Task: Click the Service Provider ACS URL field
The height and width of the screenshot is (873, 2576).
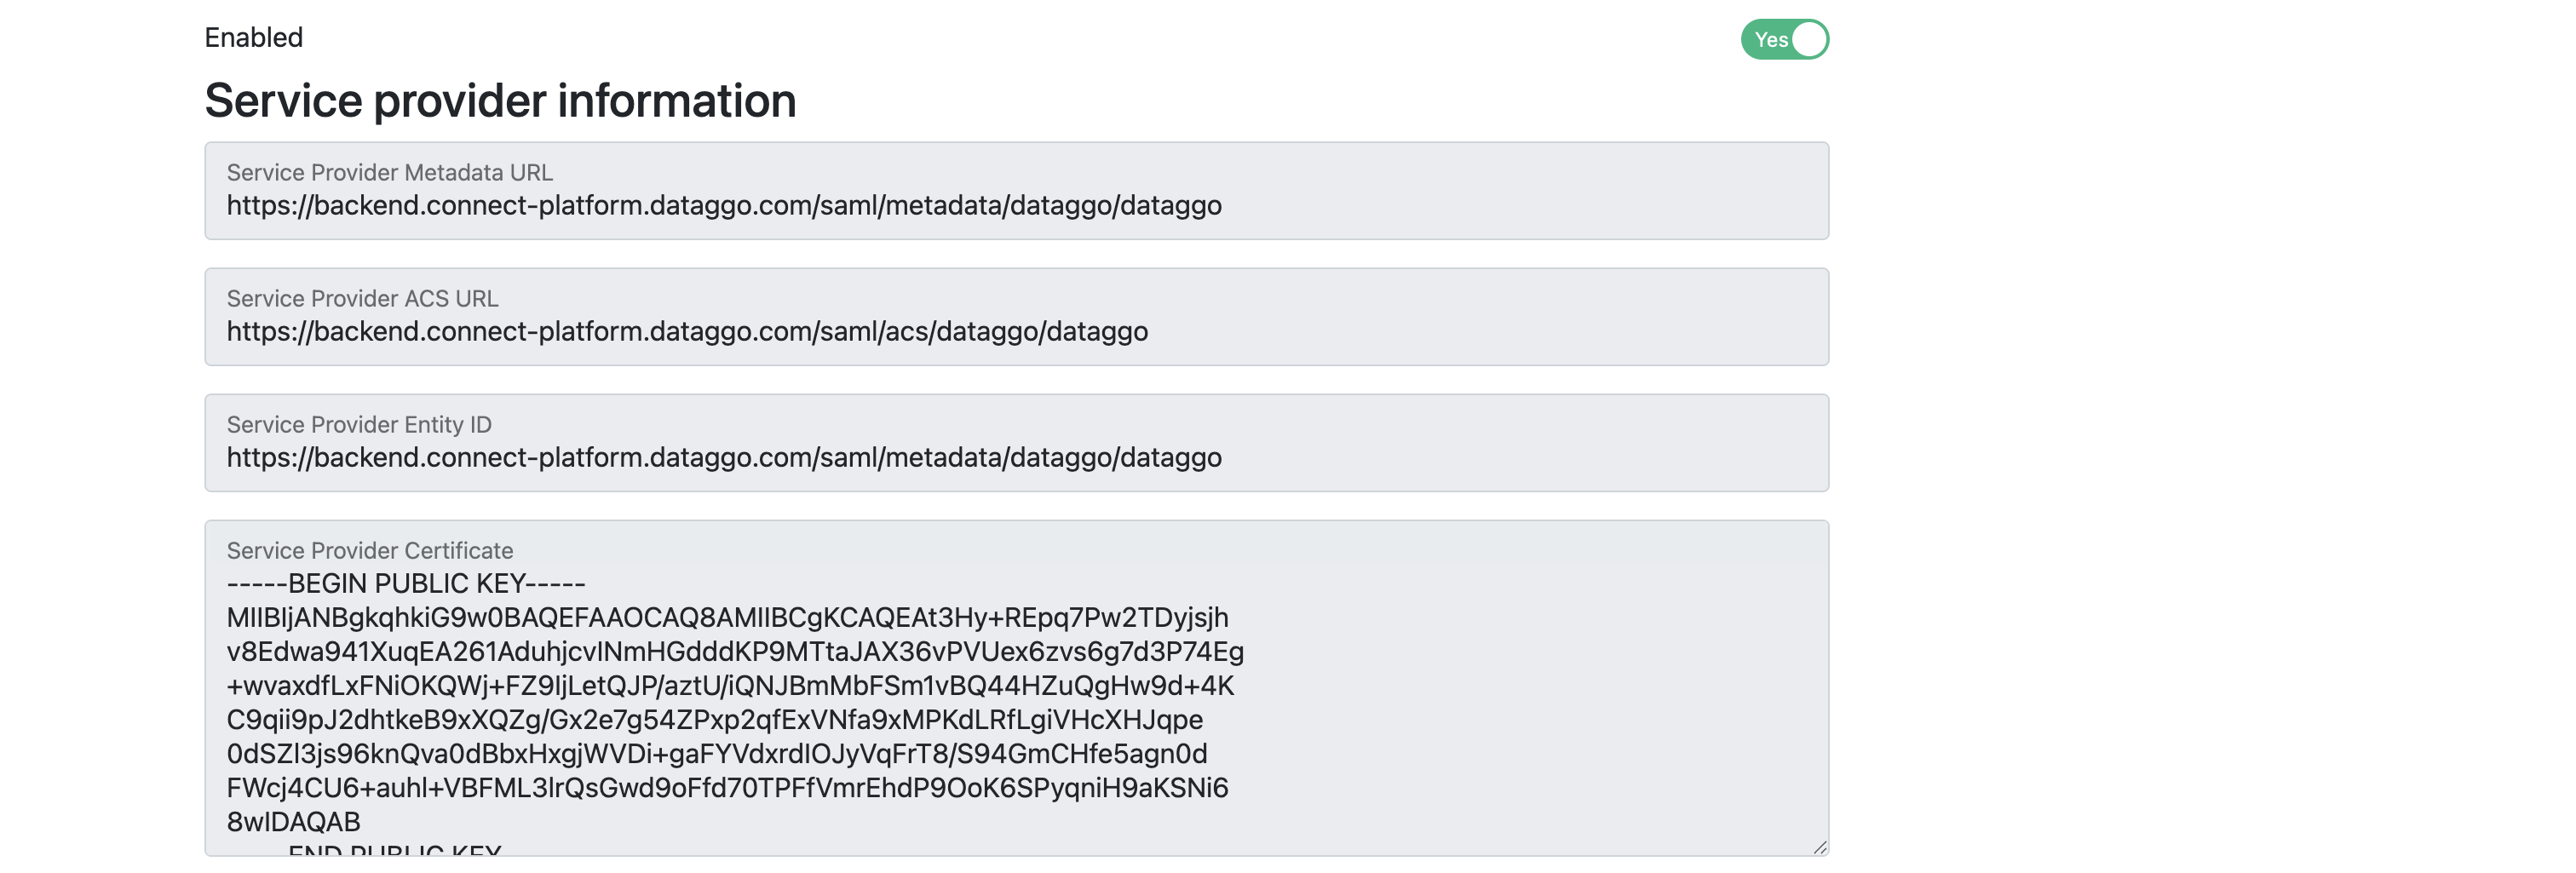Action: click(1016, 317)
